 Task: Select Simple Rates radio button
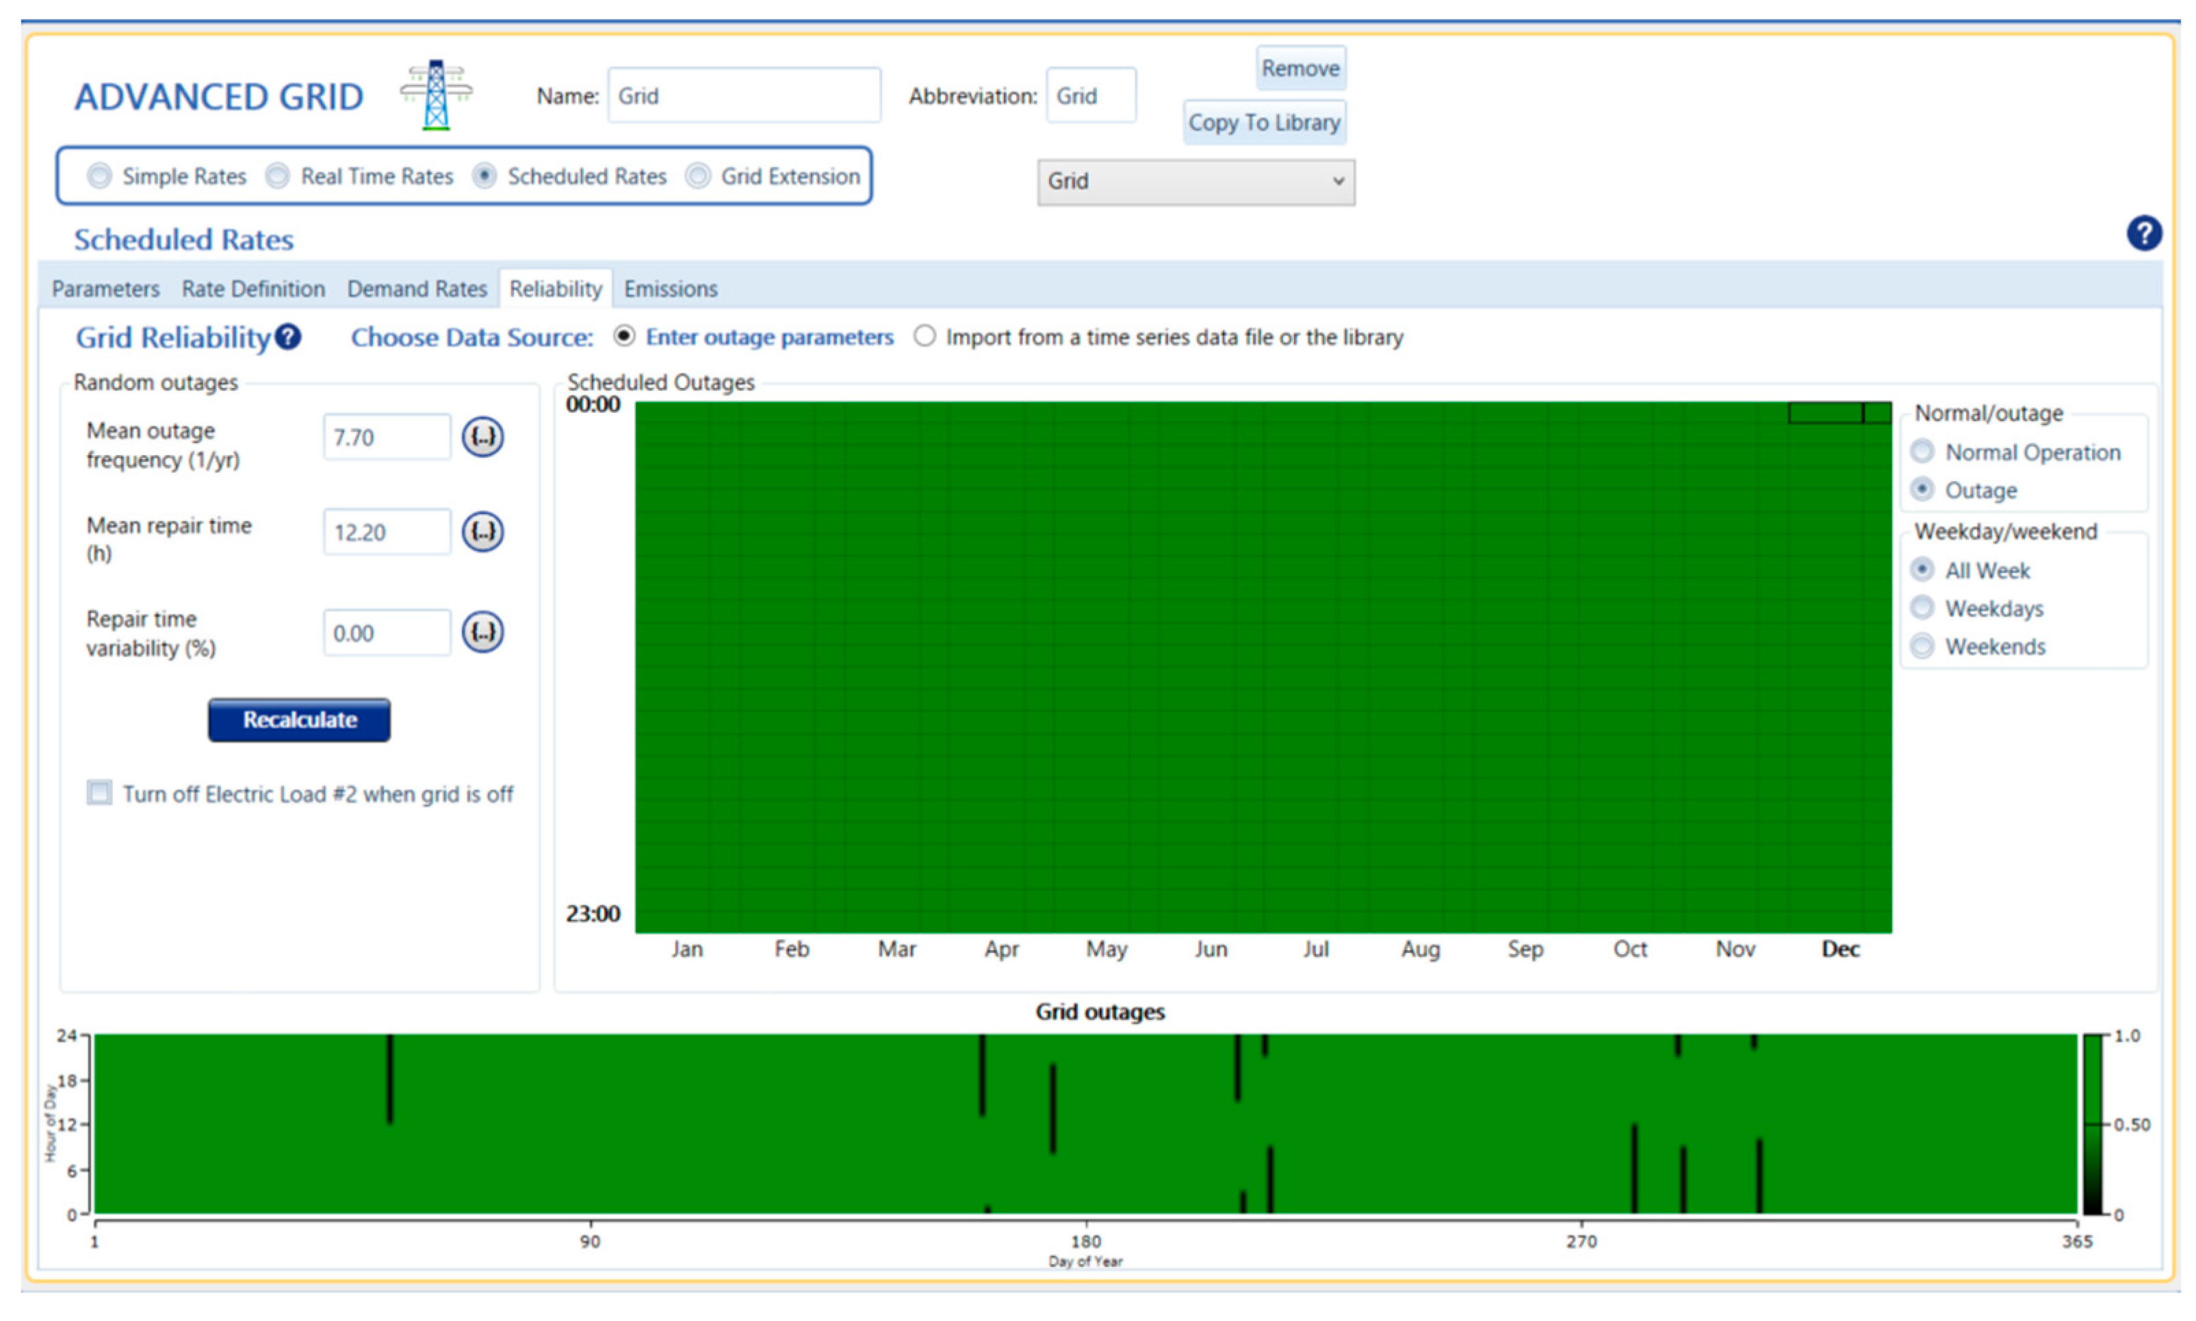coord(100,177)
